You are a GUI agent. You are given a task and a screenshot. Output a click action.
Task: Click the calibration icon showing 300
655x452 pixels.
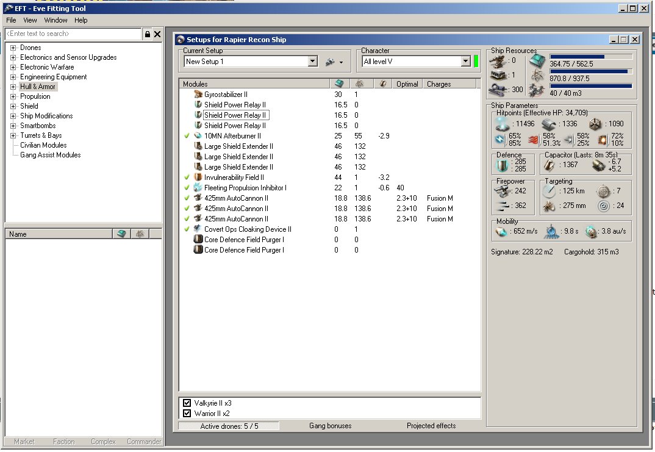point(498,89)
